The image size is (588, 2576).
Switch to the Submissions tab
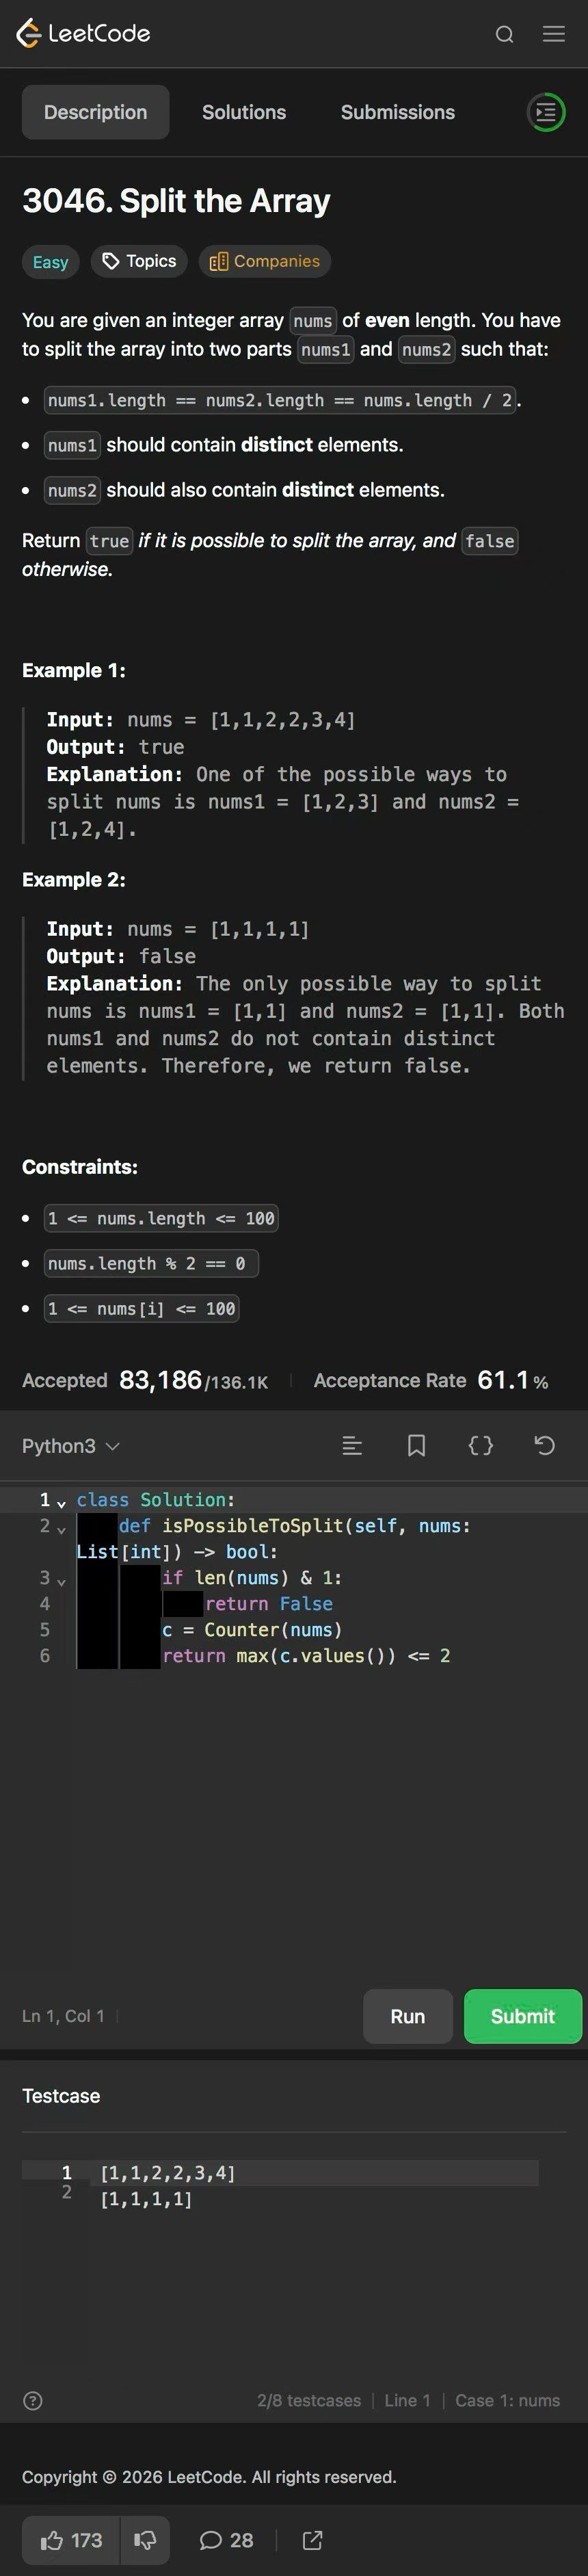(397, 112)
